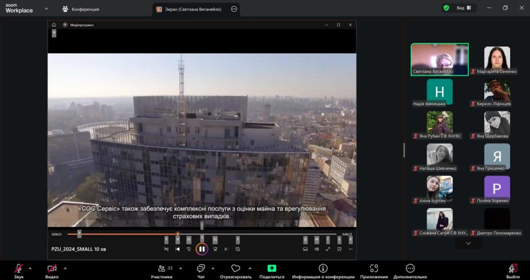
Task: Open the media player subtitles menu
Action: (305, 249)
